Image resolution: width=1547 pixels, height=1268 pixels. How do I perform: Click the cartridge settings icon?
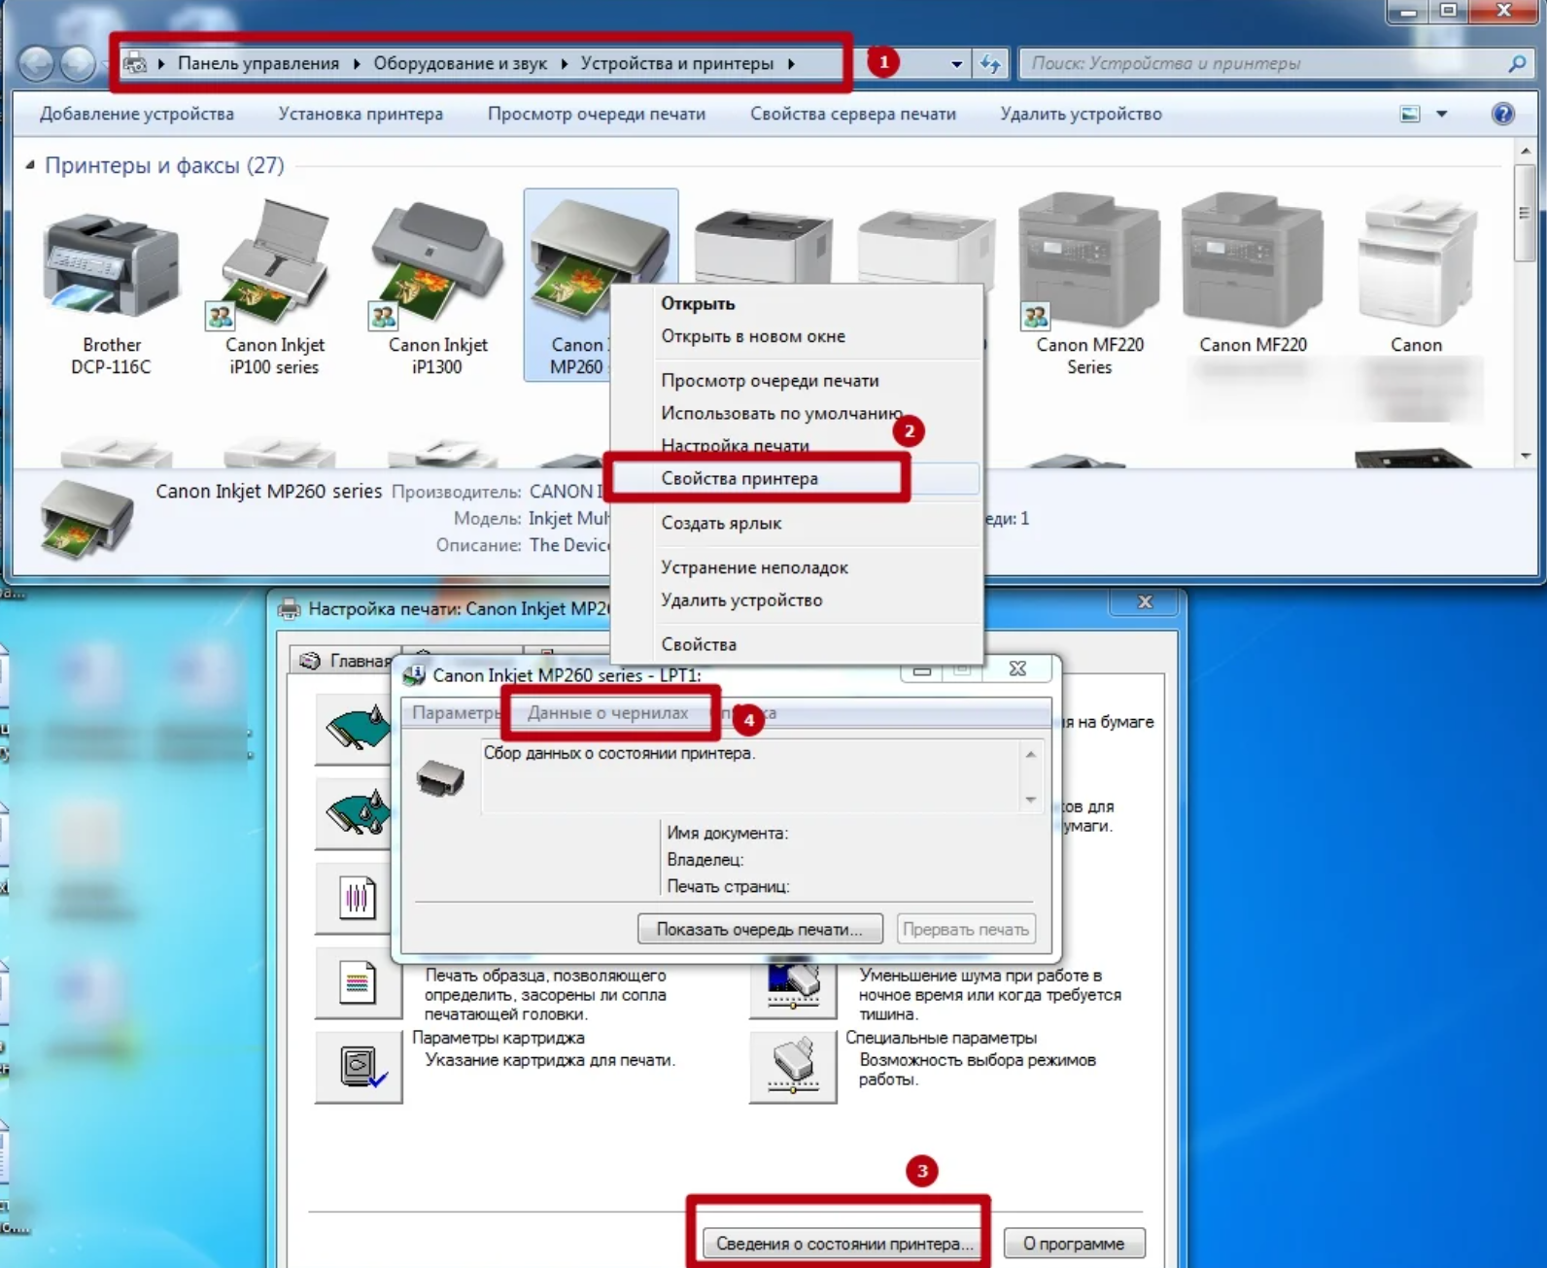[358, 1066]
